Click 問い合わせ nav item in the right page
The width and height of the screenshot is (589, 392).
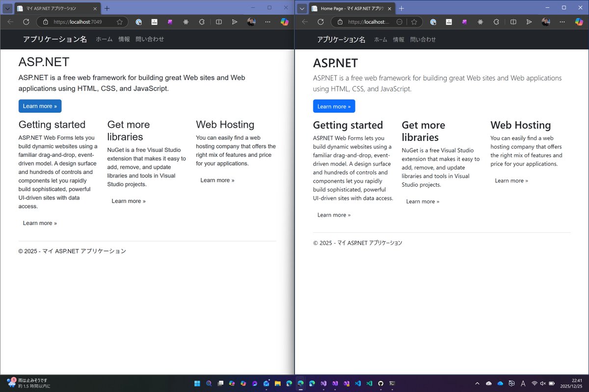pos(423,40)
